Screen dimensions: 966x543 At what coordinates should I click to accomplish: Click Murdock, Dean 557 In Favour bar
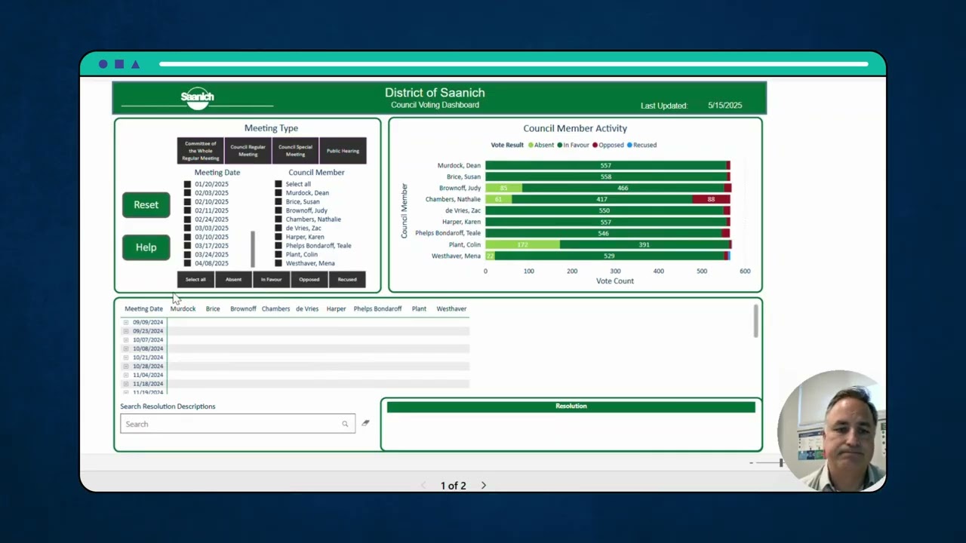(605, 165)
